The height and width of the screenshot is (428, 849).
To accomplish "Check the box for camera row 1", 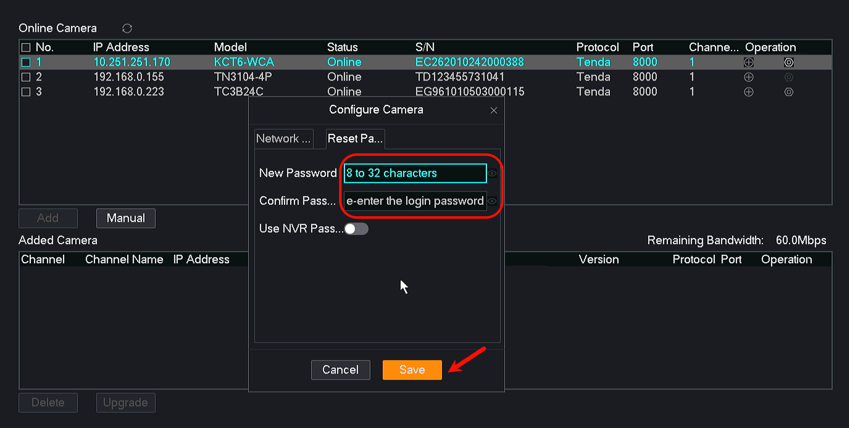I will tap(26, 62).
